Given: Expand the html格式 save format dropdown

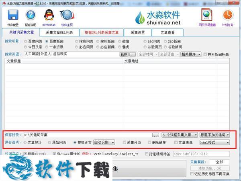Looking at the screenshot, I should pos(214,142).
